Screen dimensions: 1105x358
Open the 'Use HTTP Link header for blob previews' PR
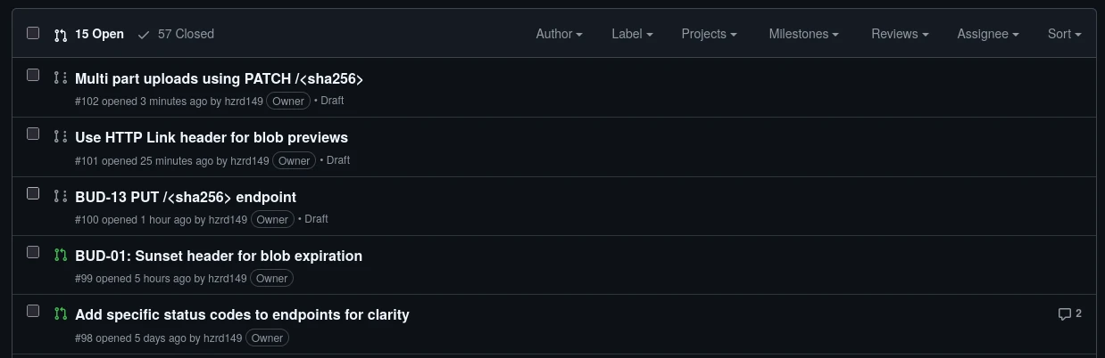point(212,137)
